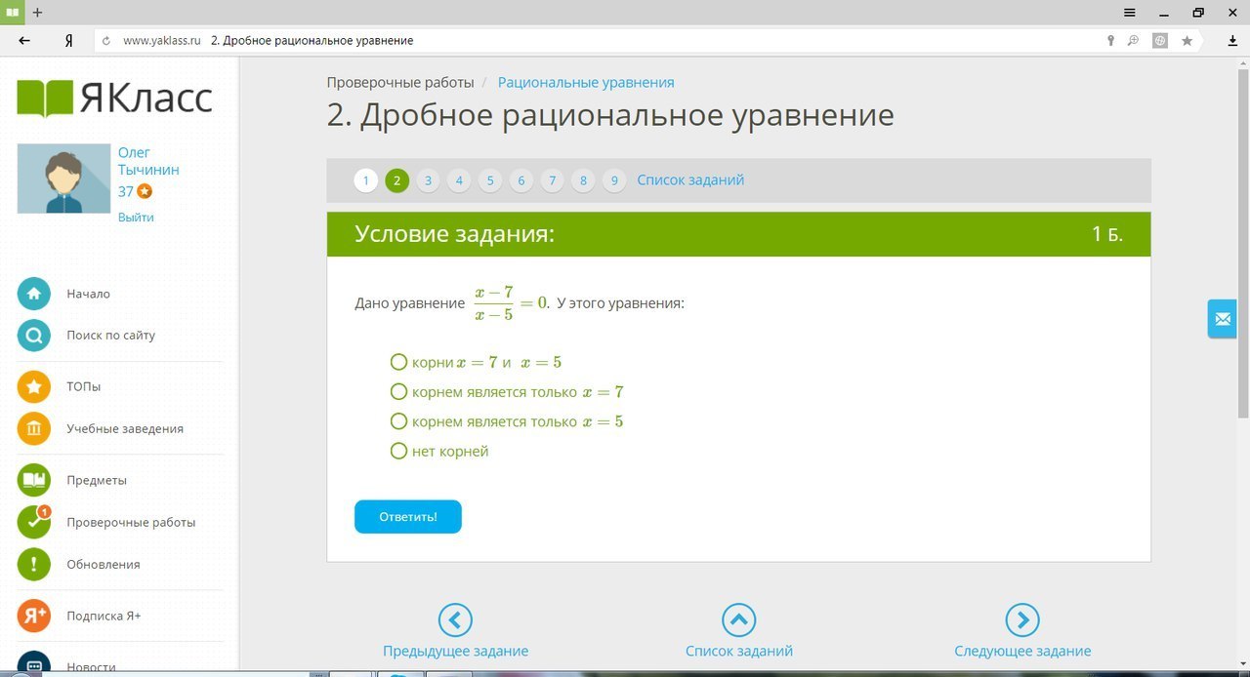This screenshot has height=677, width=1250.
Task: Go to Следующее задание arrow
Action: [x=1021, y=619]
